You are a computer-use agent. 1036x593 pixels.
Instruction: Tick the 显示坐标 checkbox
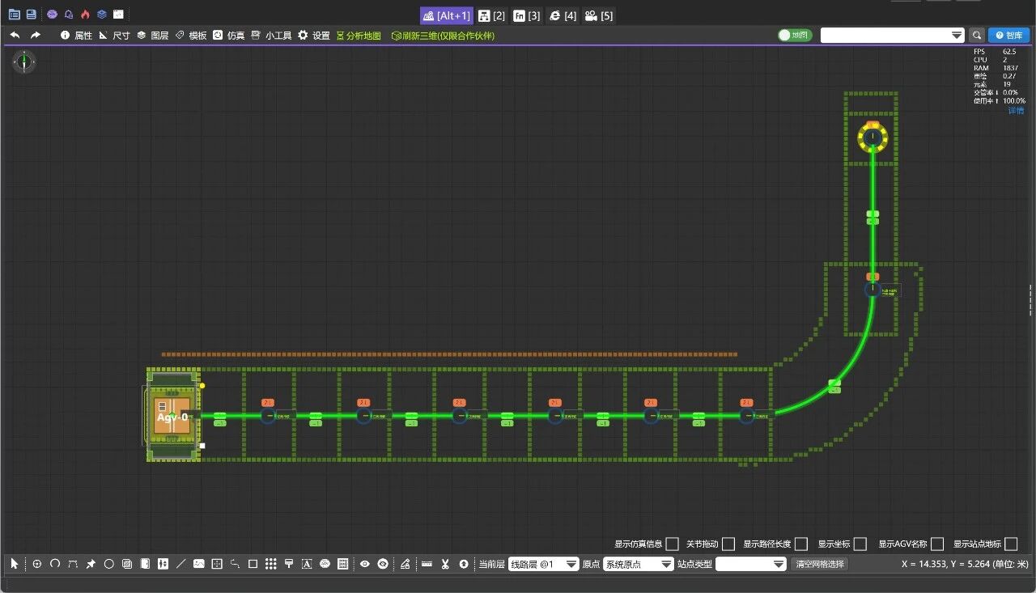pos(860,544)
